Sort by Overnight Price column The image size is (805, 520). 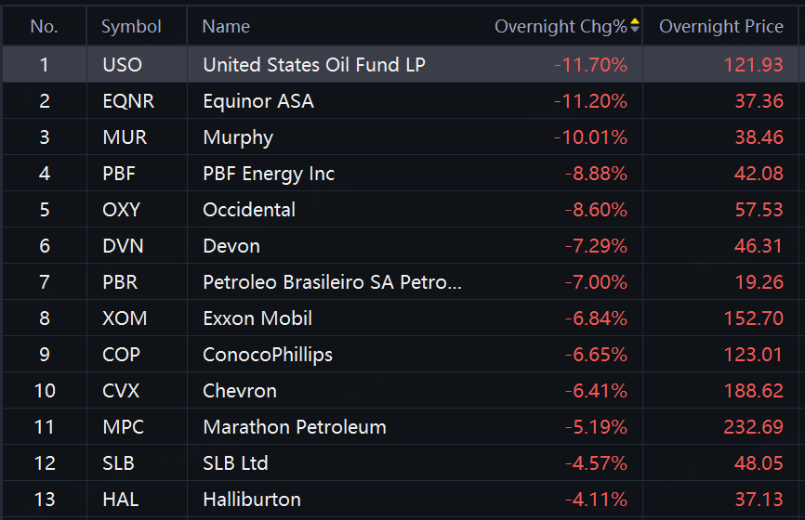[720, 26]
